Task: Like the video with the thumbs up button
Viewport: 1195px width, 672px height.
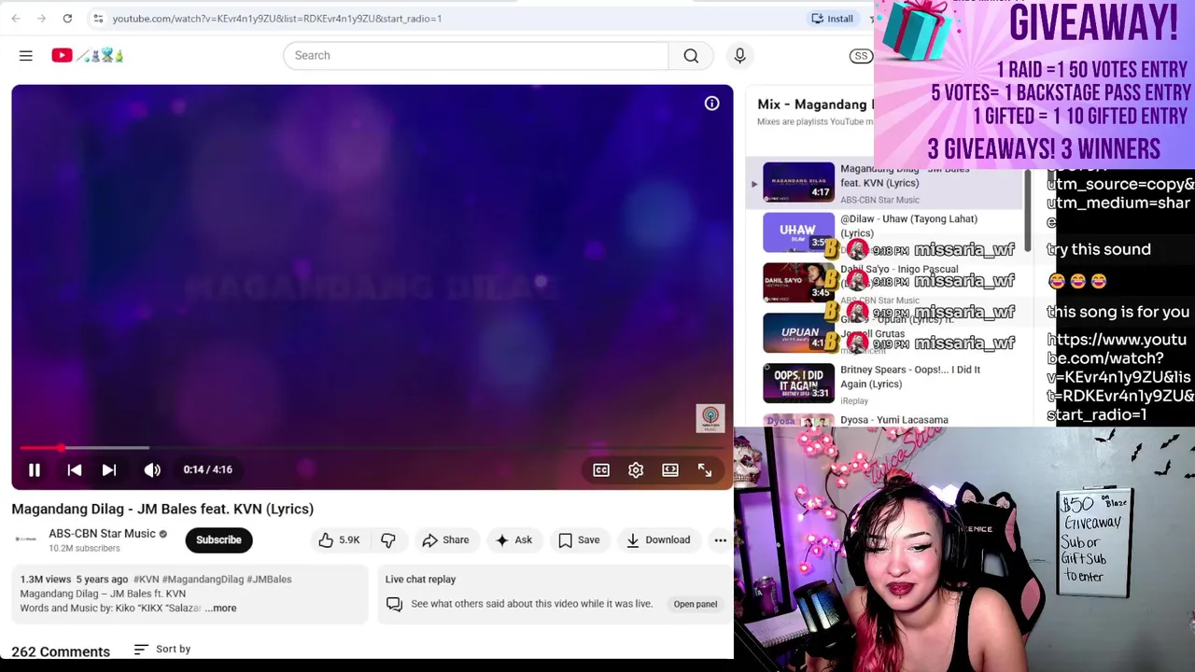Action: (338, 540)
